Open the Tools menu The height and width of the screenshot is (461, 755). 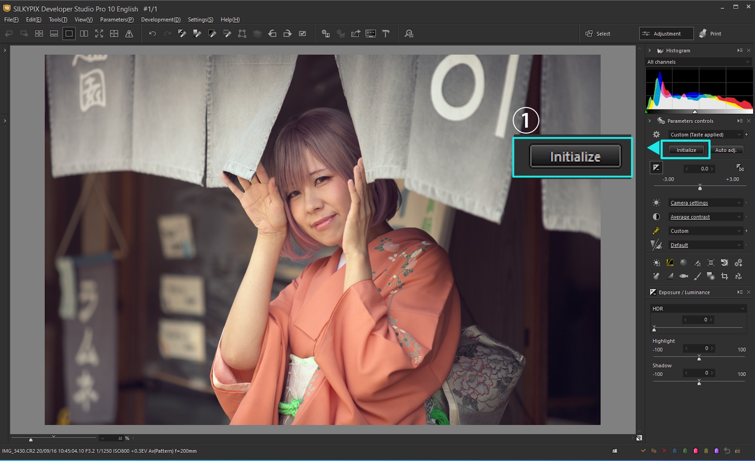(58, 20)
